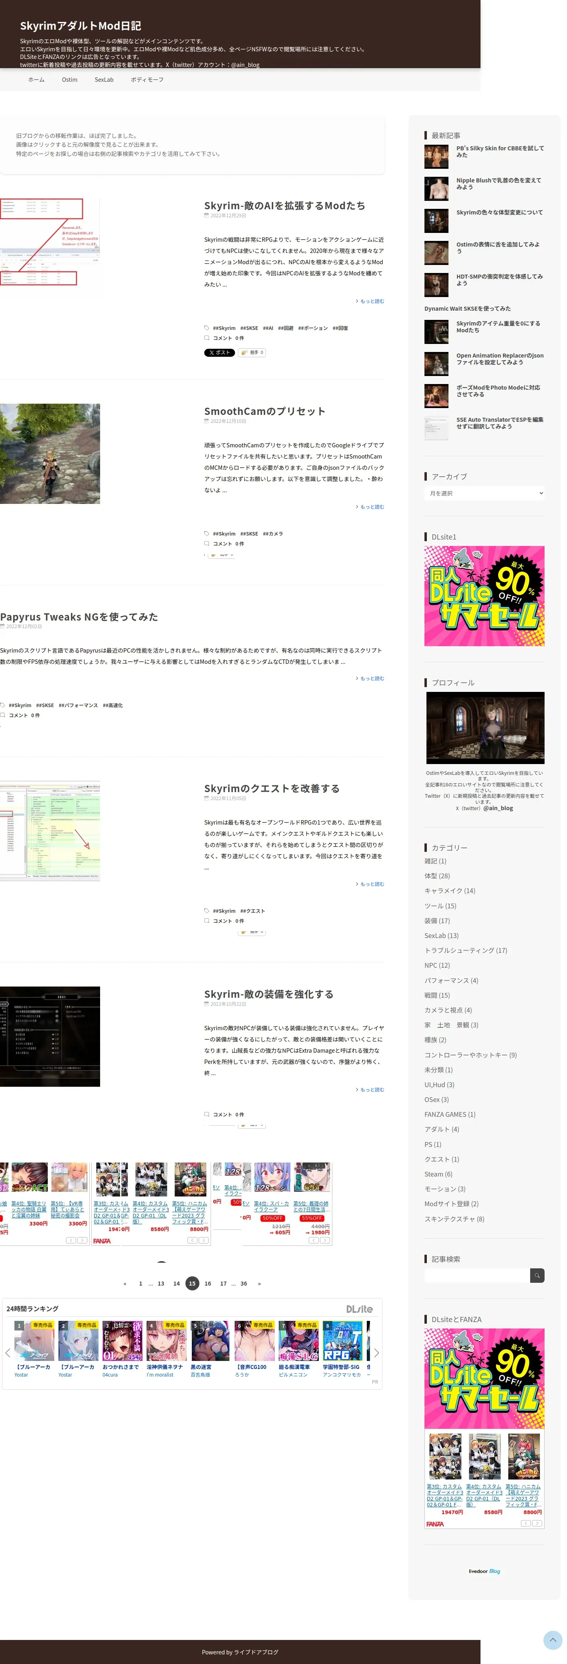Open recent post PB's Silky Skin for CBBE
The width and height of the screenshot is (567, 1664).
click(x=500, y=151)
